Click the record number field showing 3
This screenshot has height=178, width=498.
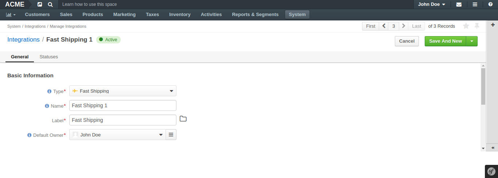coord(394,26)
